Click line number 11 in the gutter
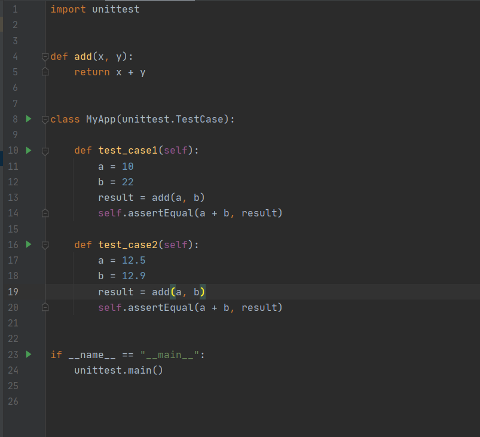 (13, 166)
